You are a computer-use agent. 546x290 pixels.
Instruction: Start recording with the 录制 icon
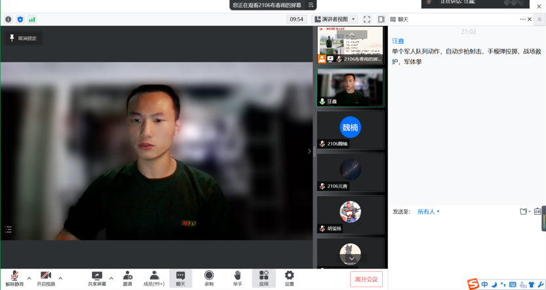pyautogui.click(x=208, y=278)
